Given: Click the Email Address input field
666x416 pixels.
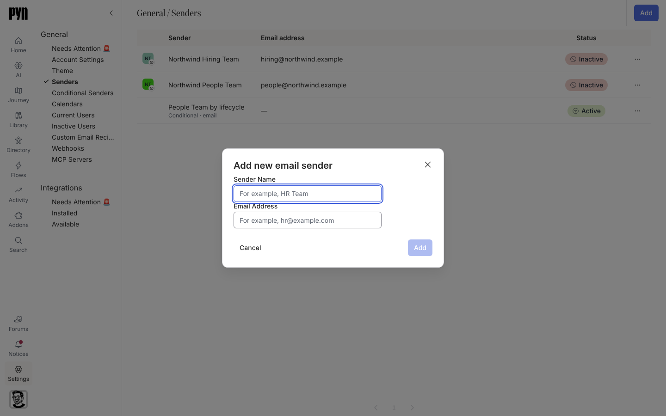Looking at the screenshot, I should 308,220.
